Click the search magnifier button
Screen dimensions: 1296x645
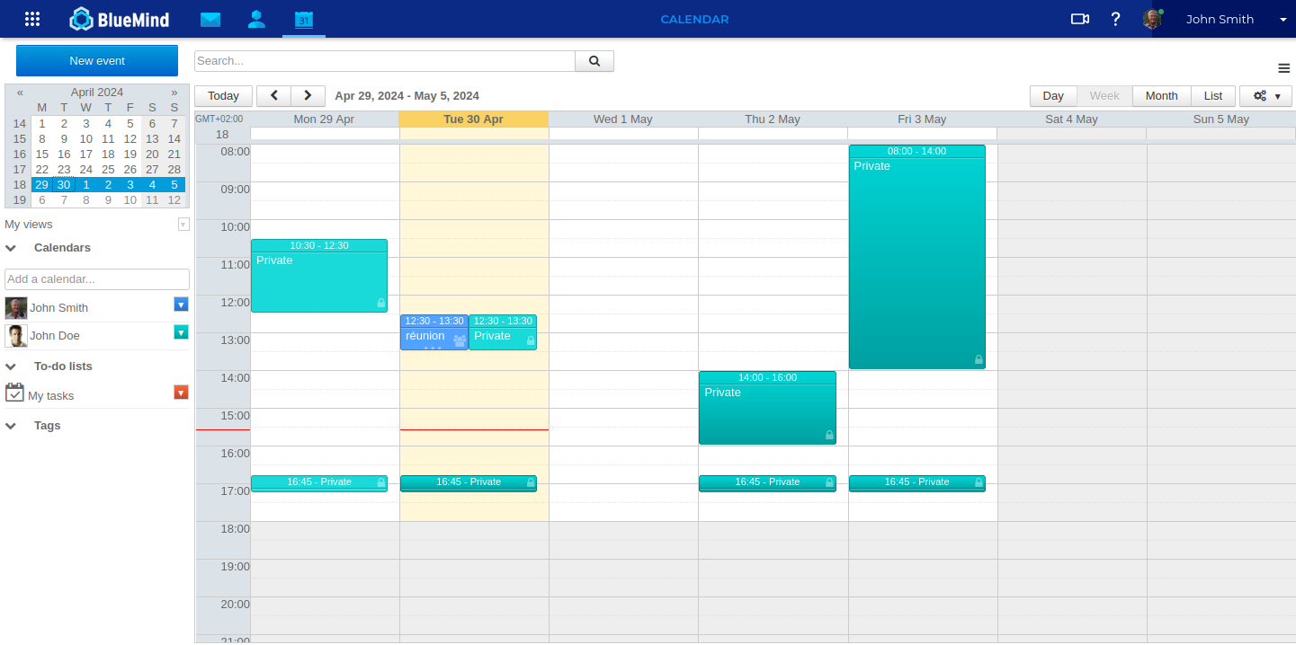(594, 61)
